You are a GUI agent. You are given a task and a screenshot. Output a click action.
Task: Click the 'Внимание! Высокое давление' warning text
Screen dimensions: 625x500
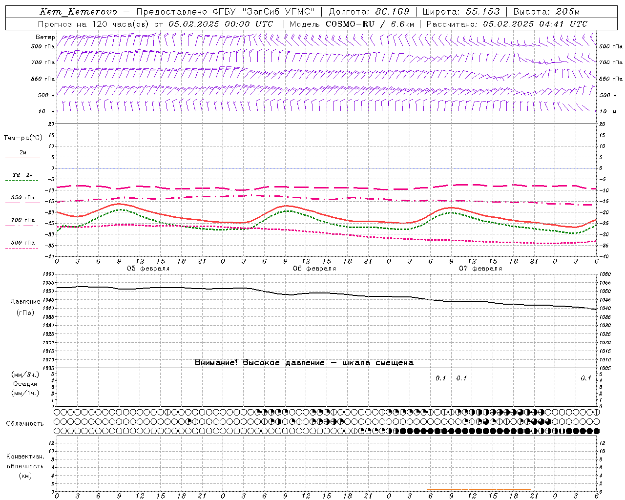click(260, 363)
